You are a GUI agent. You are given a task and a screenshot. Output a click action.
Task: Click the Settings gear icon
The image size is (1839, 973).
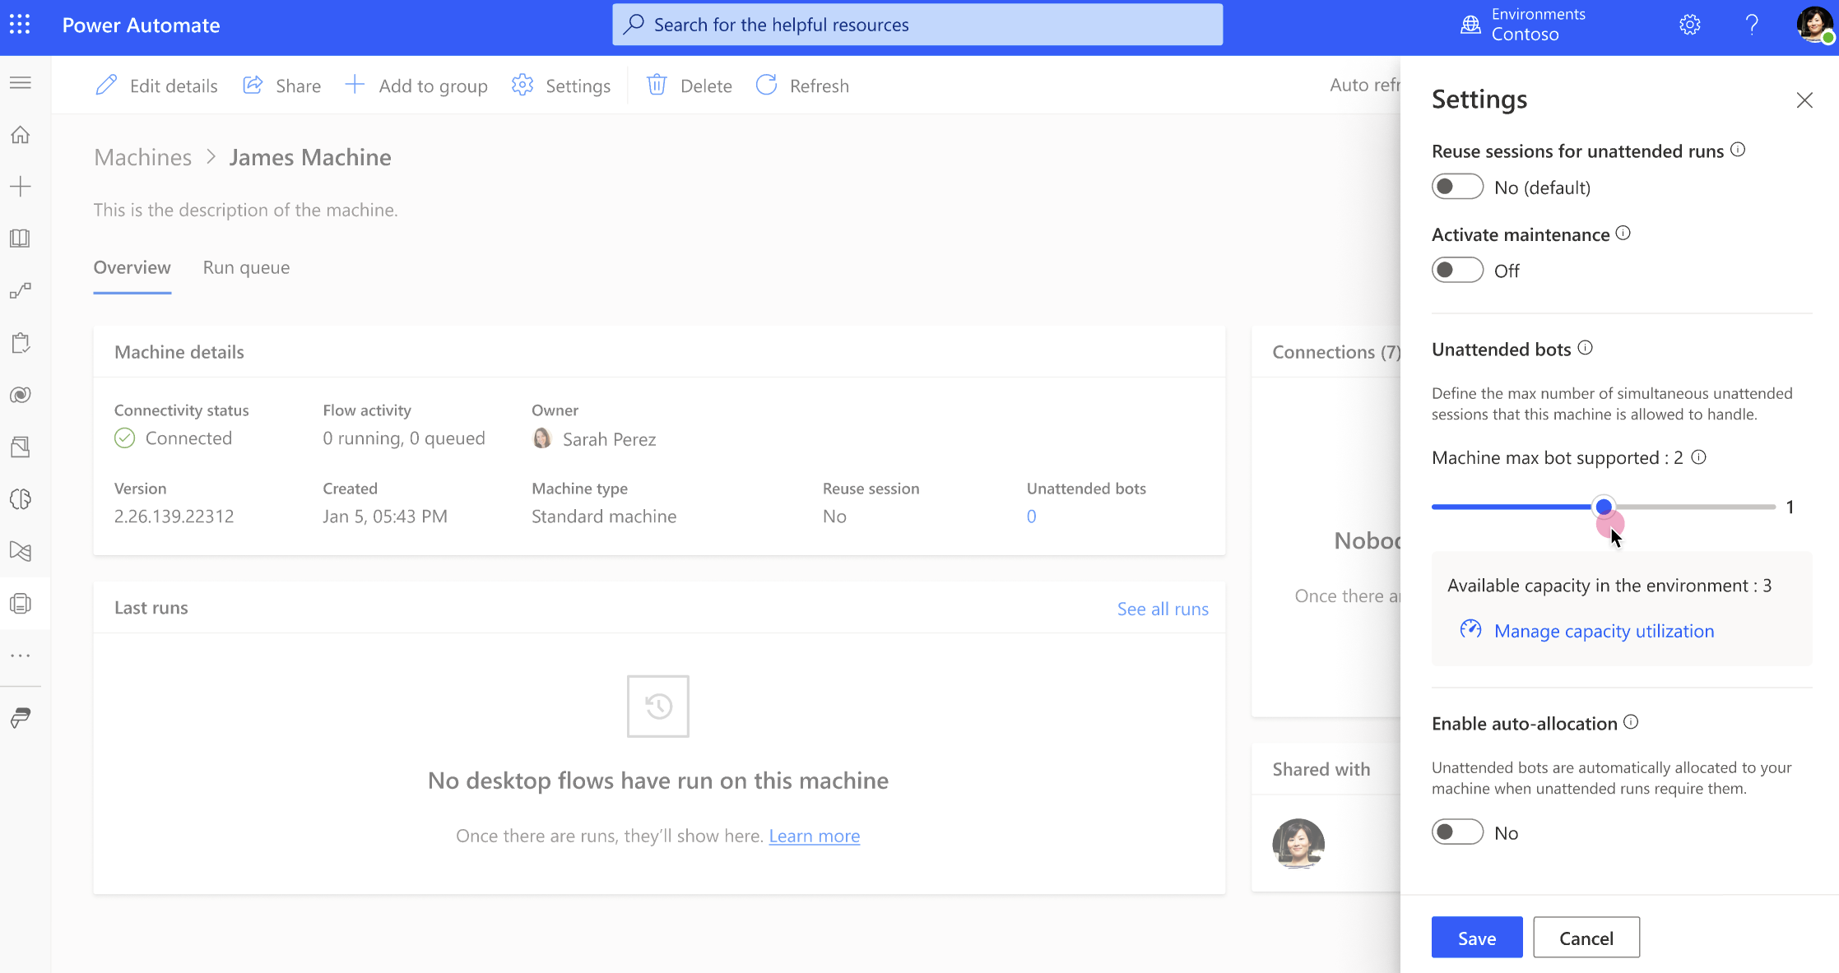click(x=1691, y=23)
